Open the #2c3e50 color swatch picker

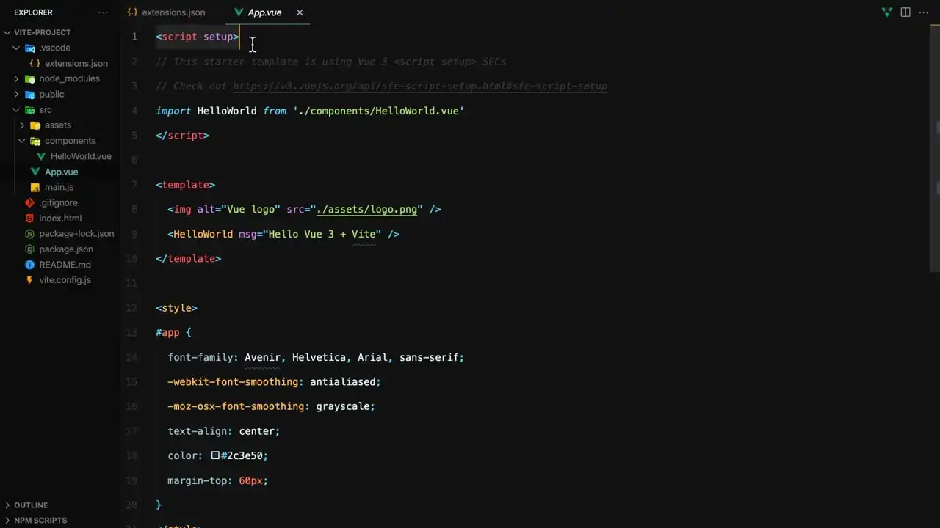coord(215,455)
